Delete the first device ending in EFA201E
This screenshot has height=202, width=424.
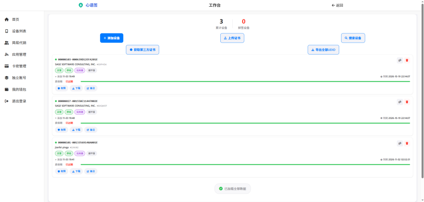point(407,60)
